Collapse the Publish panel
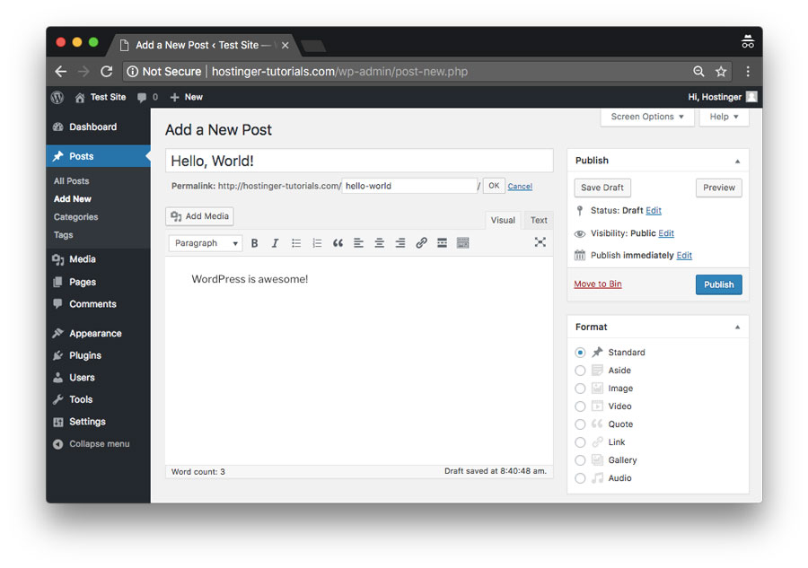Screen dimensions: 808x568 737,162
